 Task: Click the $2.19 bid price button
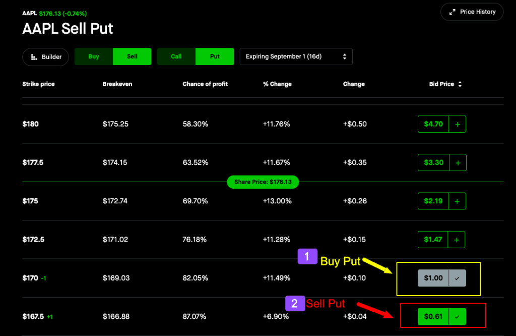(x=433, y=201)
